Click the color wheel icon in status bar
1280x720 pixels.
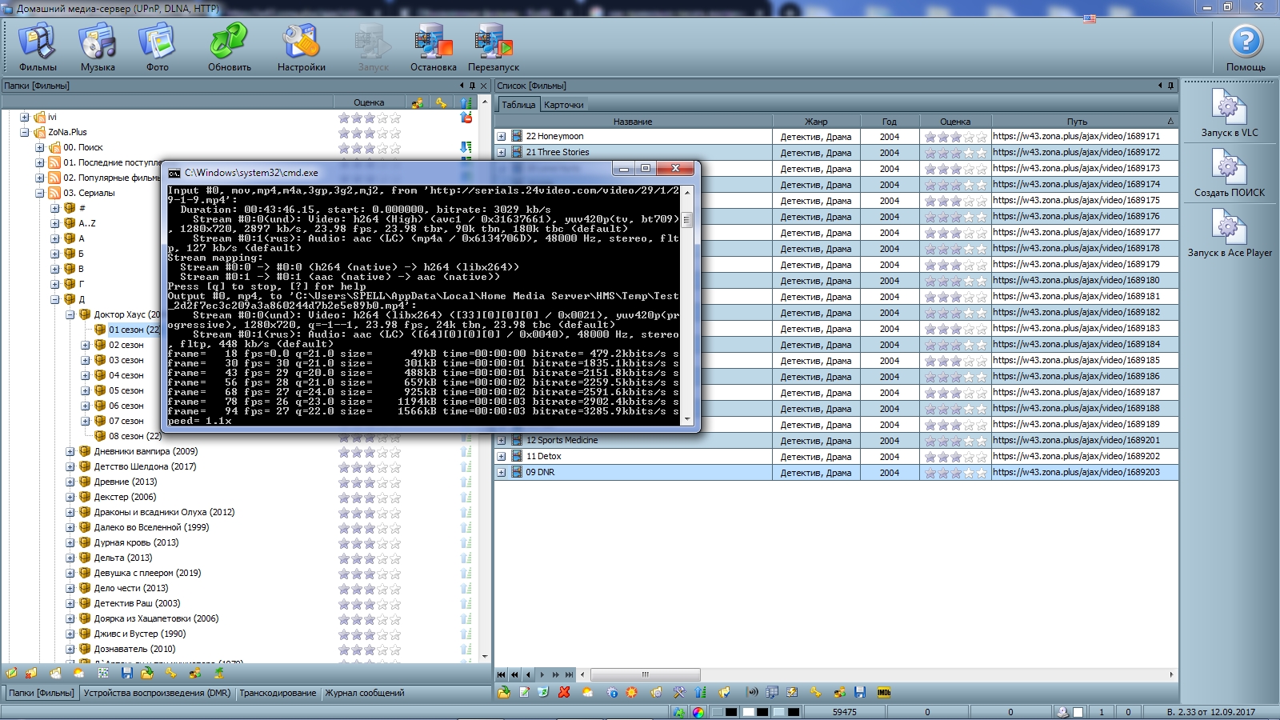pos(698,712)
